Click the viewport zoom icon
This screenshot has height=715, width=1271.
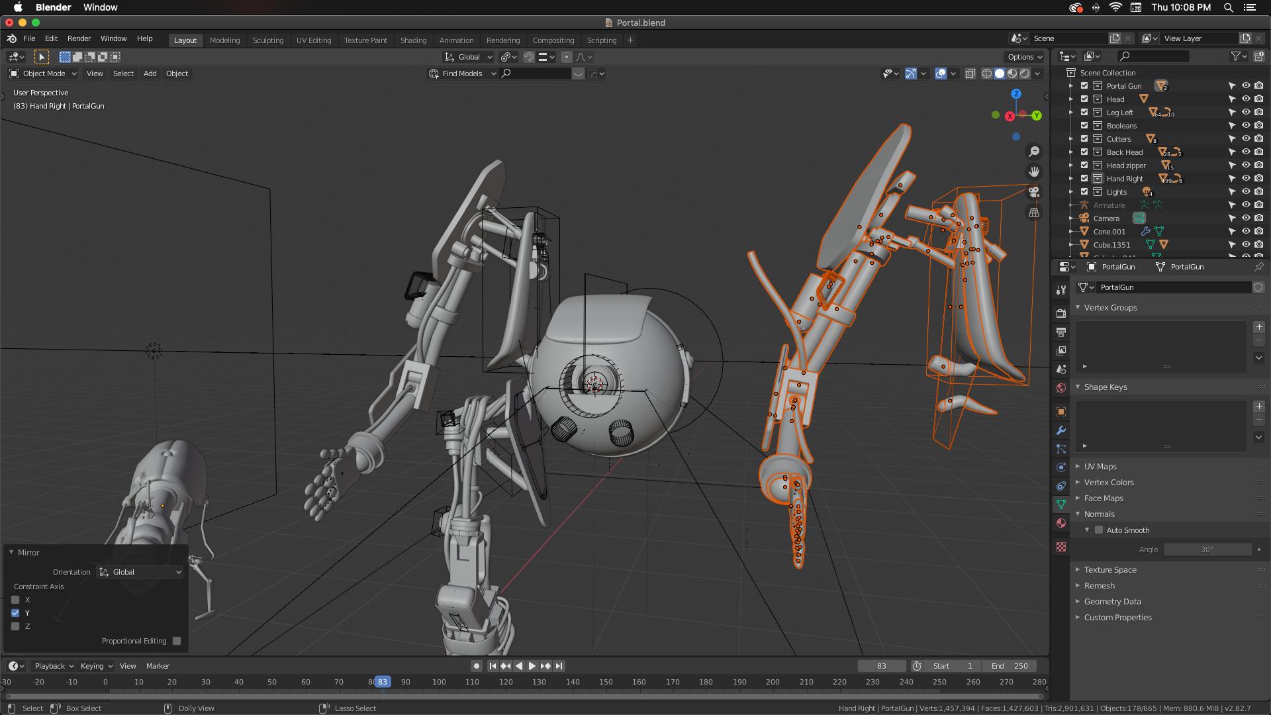(1034, 152)
